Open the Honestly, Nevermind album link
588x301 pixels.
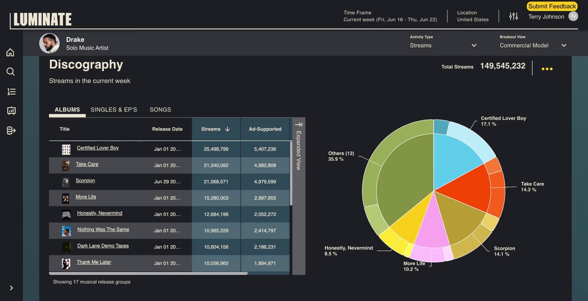click(100, 213)
